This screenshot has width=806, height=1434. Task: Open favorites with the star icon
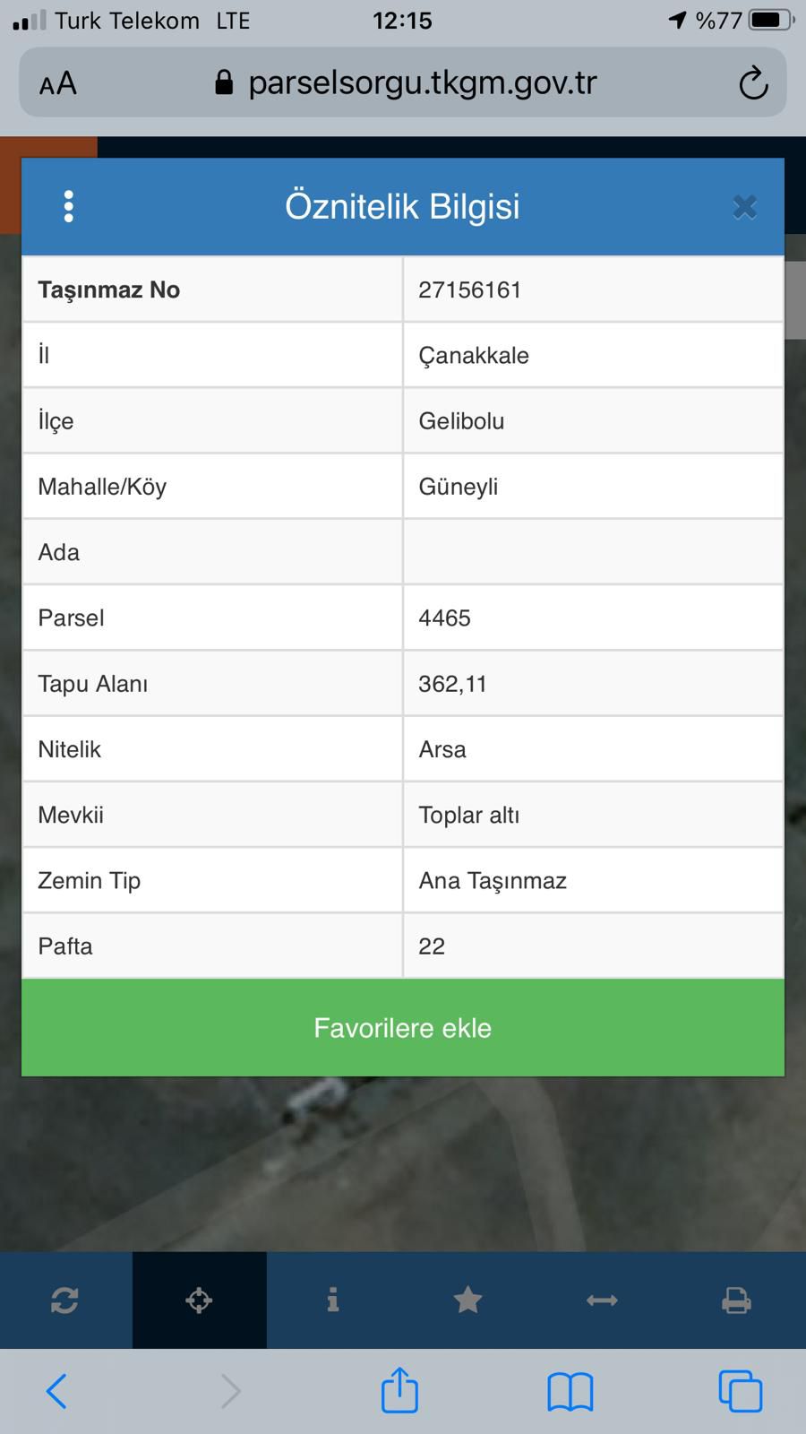[467, 1300]
